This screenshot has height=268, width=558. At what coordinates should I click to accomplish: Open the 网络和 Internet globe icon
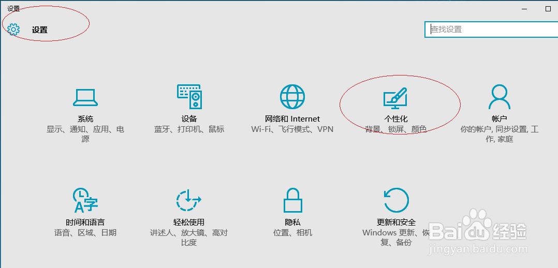292,96
